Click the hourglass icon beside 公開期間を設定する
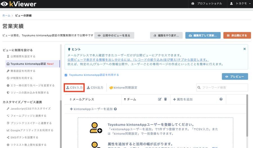Image resolution: width=253 pixels, height=148 pixels. pyautogui.click(x=8, y=56)
